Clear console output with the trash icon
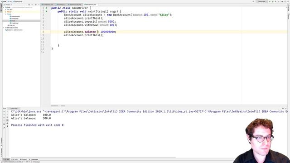 click(x=7, y=126)
